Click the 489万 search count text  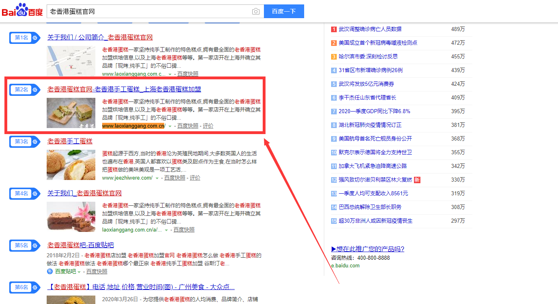click(x=458, y=29)
